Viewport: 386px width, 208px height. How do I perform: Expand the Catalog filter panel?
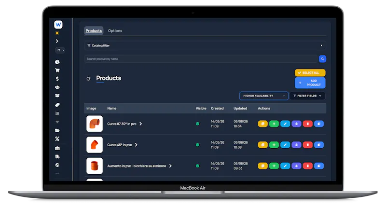point(205,45)
